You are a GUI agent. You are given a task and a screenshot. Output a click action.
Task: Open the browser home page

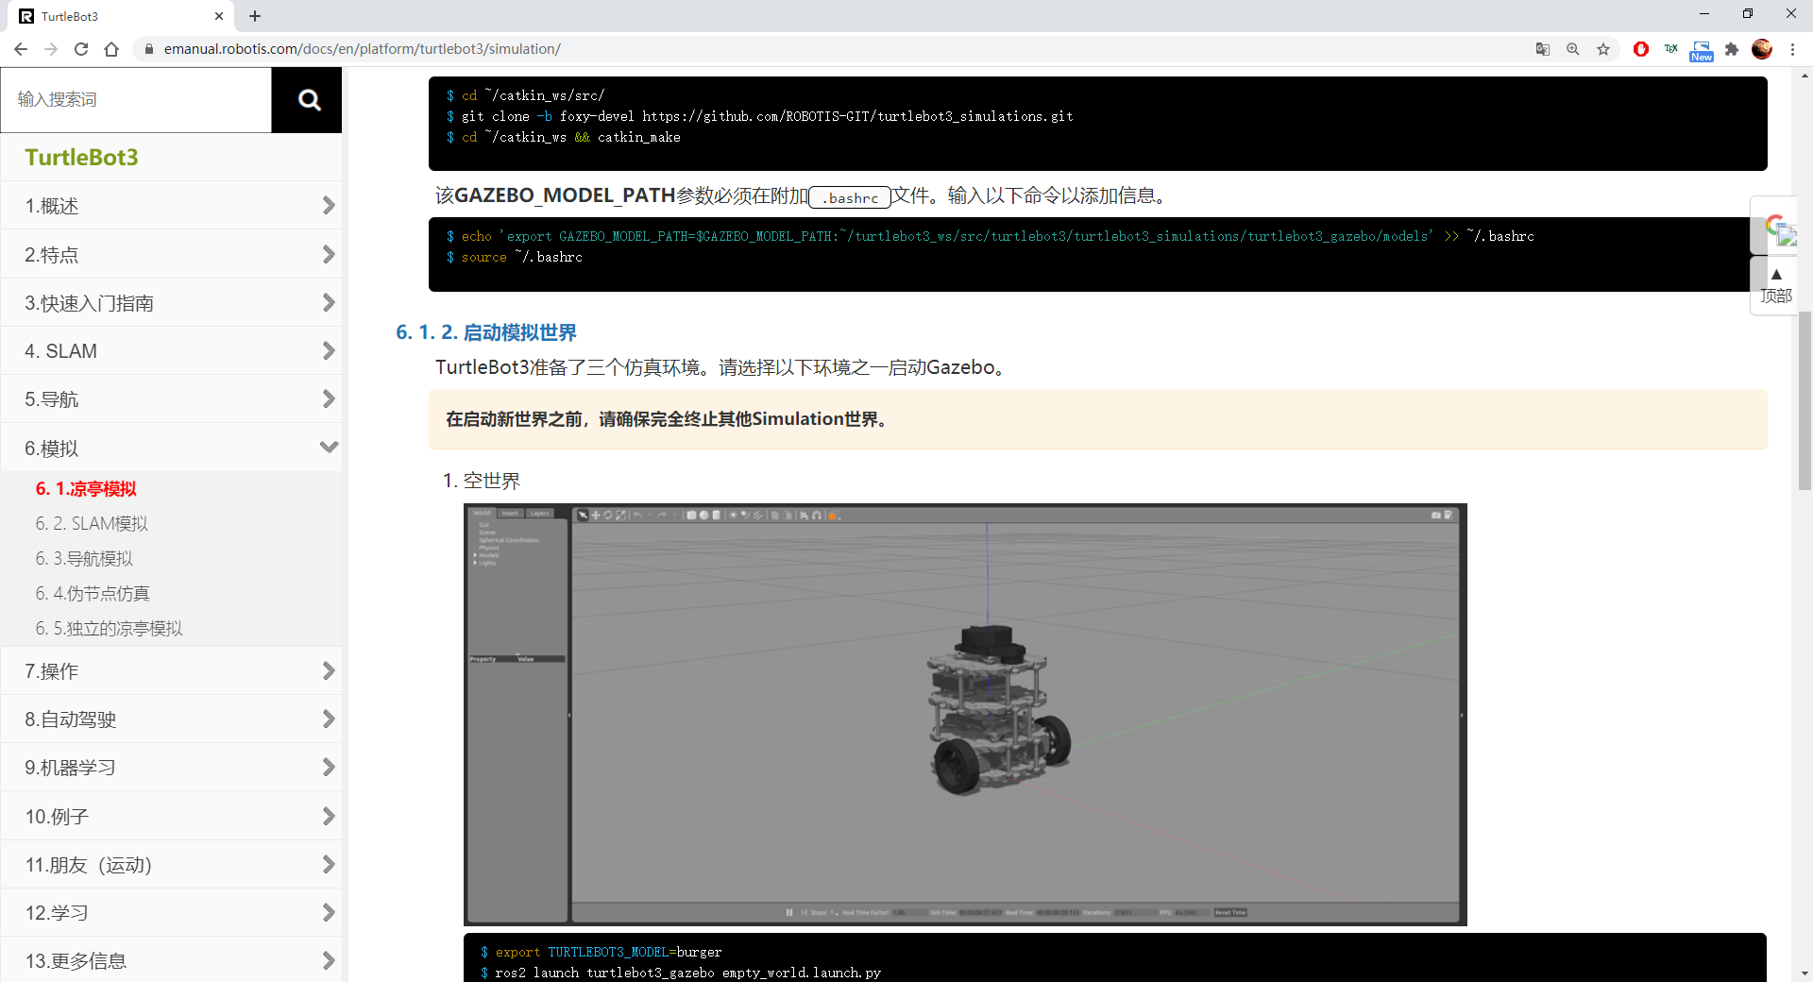[111, 49]
